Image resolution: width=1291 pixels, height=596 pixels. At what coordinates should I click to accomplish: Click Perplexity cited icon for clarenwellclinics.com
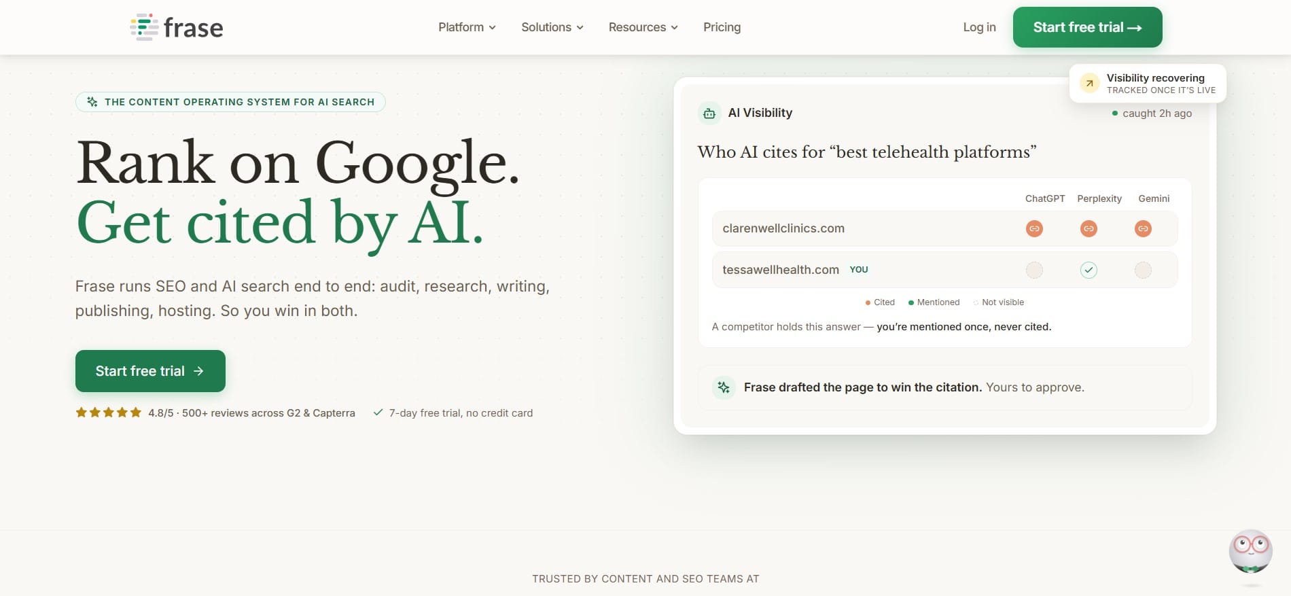pos(1089,229)
